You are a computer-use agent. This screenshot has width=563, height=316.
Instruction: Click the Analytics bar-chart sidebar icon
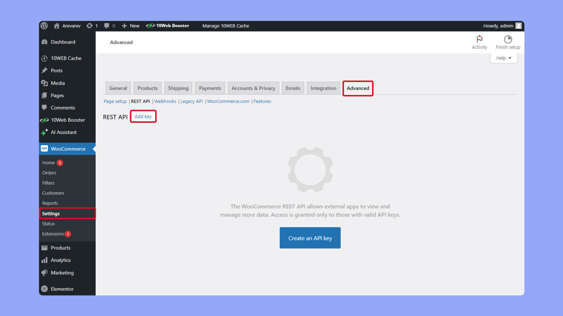(x=44, y=260)
